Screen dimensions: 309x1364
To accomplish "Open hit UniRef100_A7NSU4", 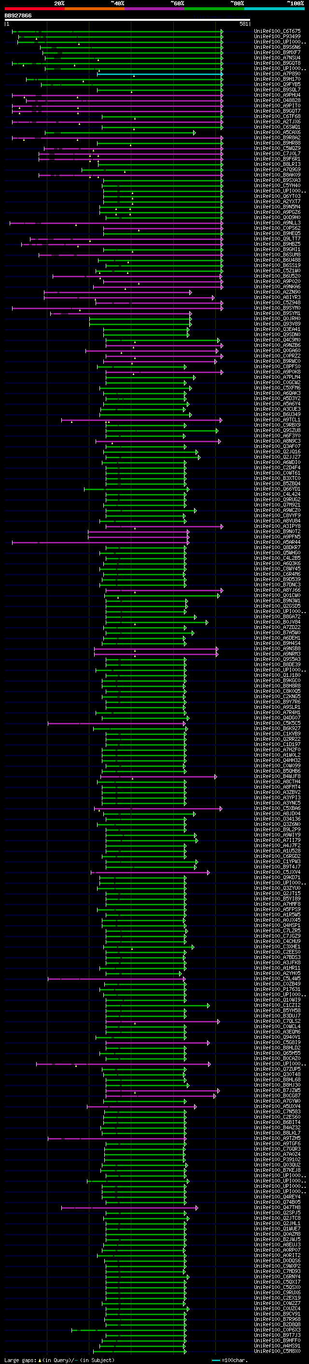I will (x=277, y=58).
